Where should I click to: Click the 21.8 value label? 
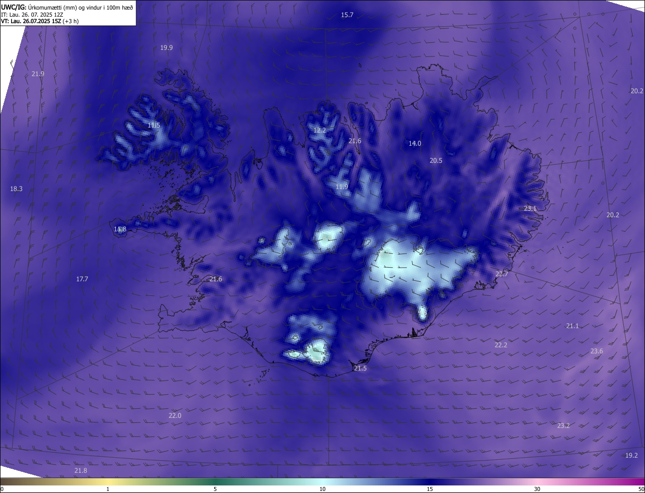[x=81, y=471]
